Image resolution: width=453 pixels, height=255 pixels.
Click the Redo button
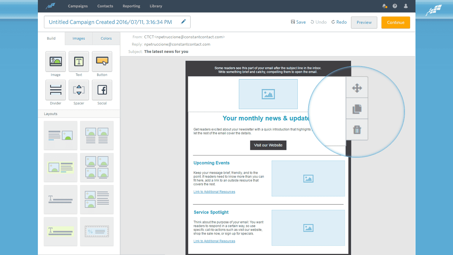click(339, 22)
